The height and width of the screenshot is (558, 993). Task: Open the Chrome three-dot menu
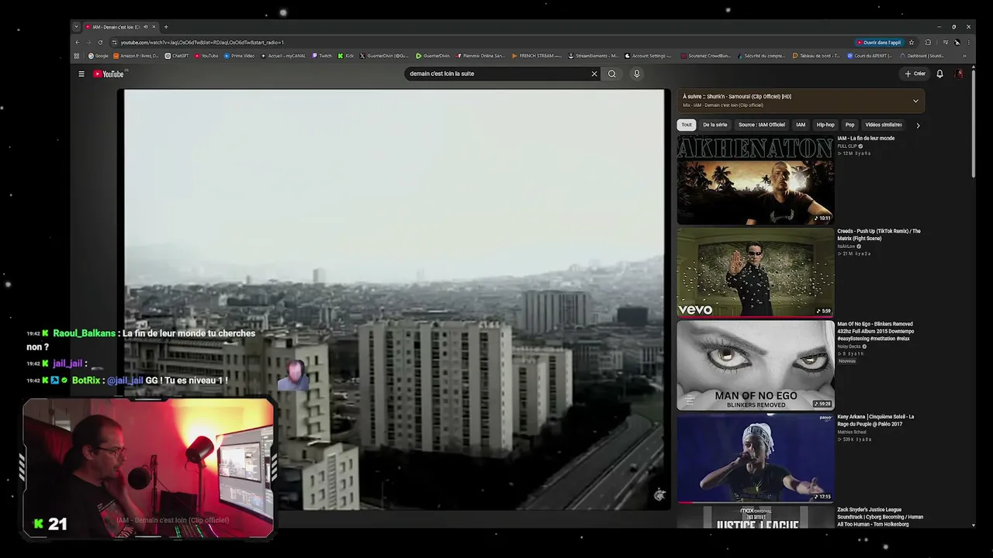click(968, 43)
